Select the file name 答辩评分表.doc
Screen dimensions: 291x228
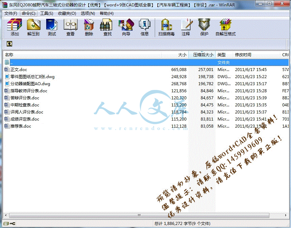click(x=25, y=98)
